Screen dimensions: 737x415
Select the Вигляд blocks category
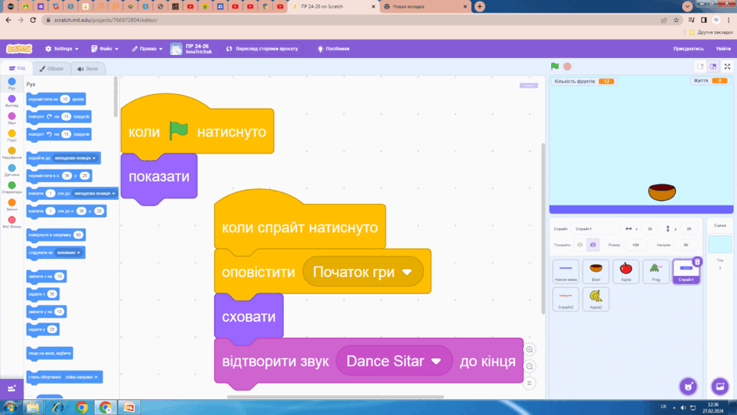(x=12, y=101)
